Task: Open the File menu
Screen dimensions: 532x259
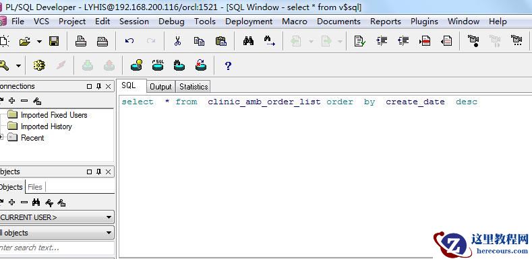Action: point(18,22)
